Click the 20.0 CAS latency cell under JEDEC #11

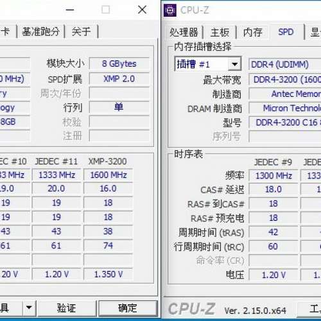coord(56,189)
